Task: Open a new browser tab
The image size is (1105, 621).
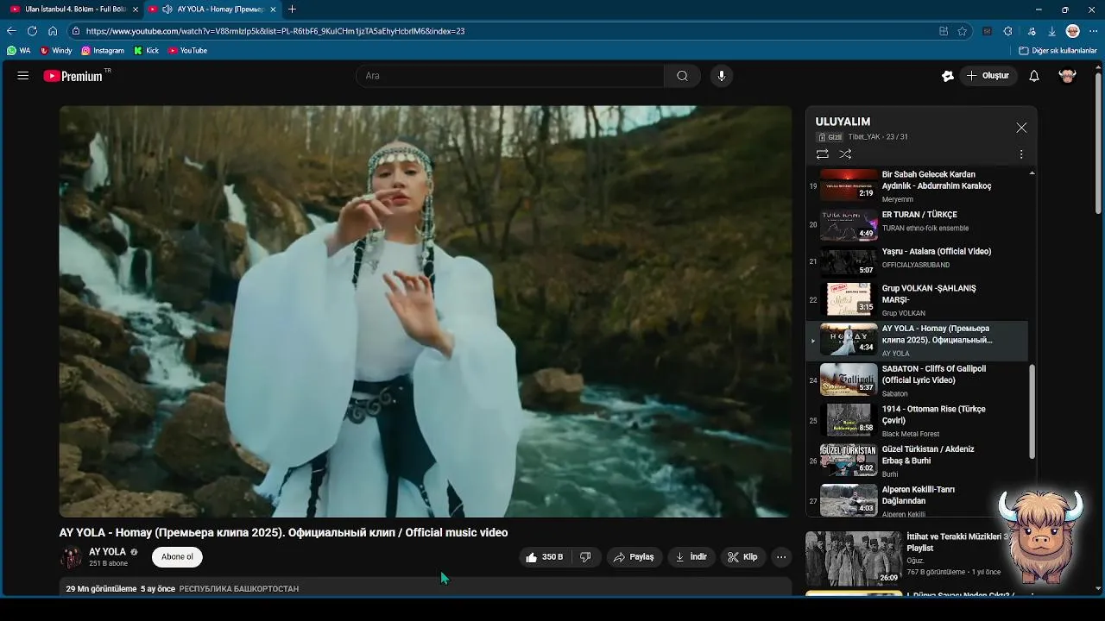Action: pos(292,9)
